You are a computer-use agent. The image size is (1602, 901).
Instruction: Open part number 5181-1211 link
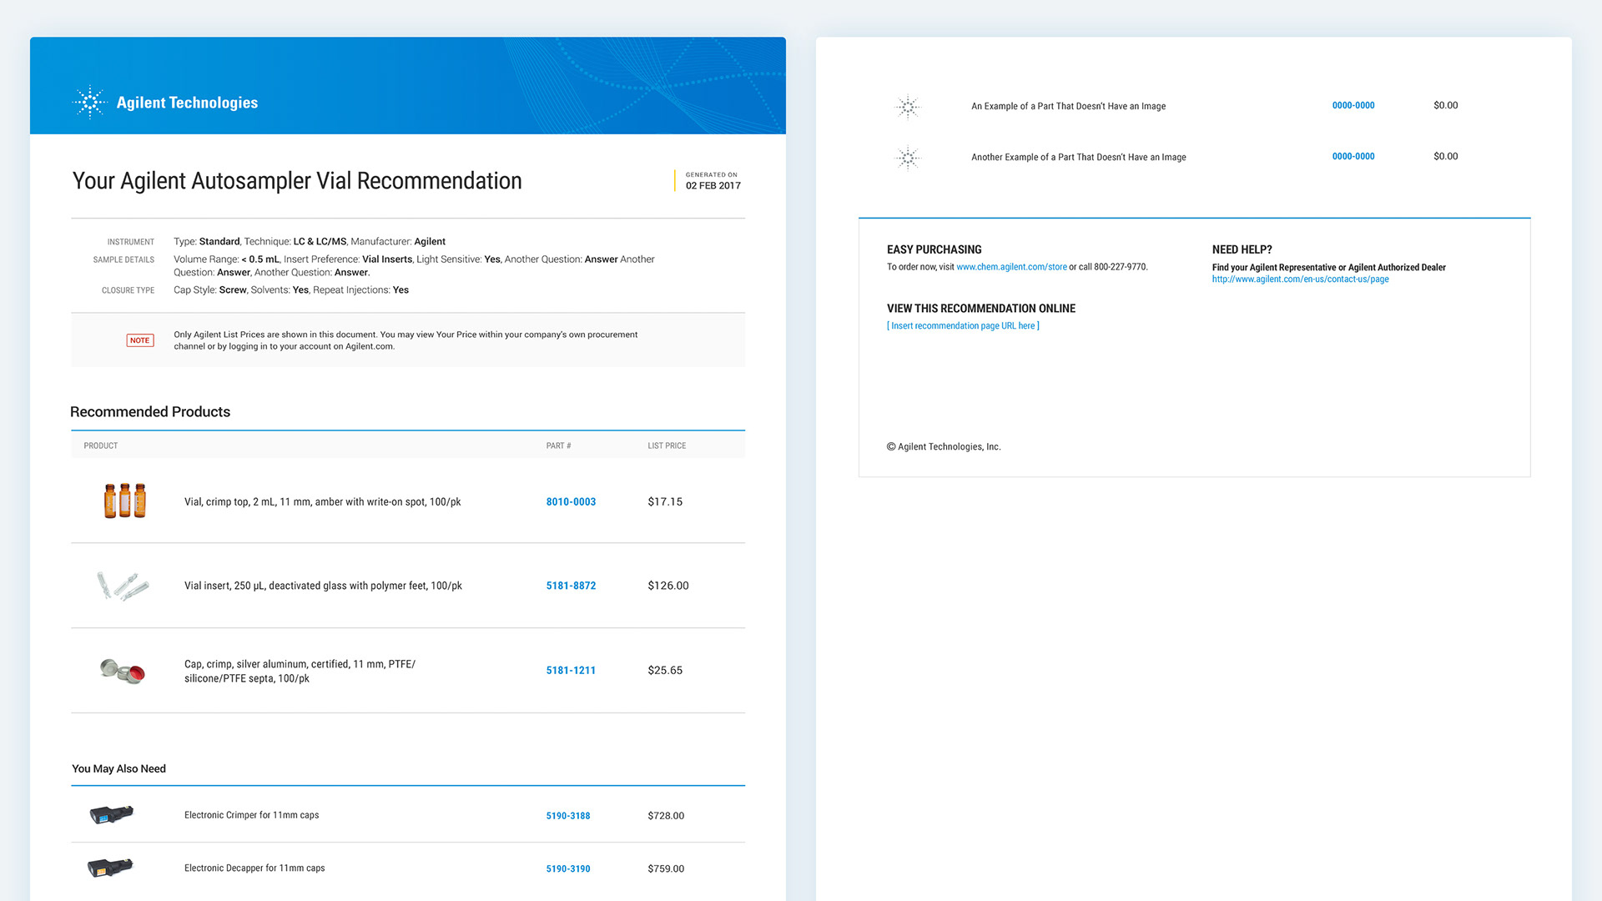pos(571,671)
